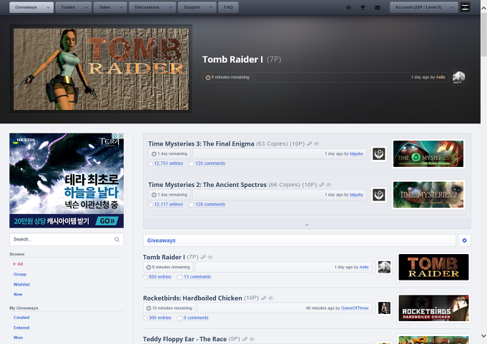The height and width of the screenshot is (344, 487).
Task: Open the 12,751 entries link
Action: pyautogui.click(x=169, y=163)
